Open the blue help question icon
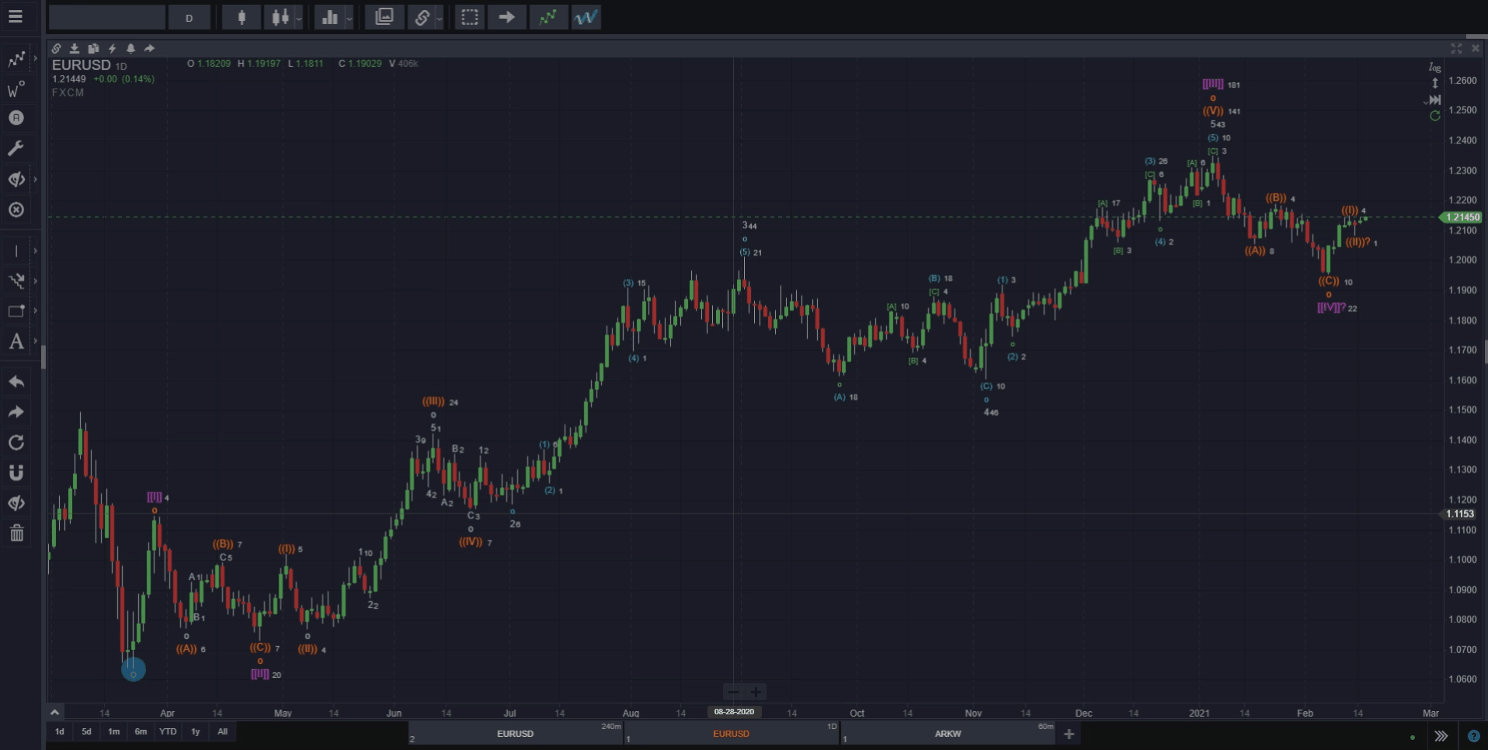The width and height of the screenshot is (1488, 750). [1473, 736]
